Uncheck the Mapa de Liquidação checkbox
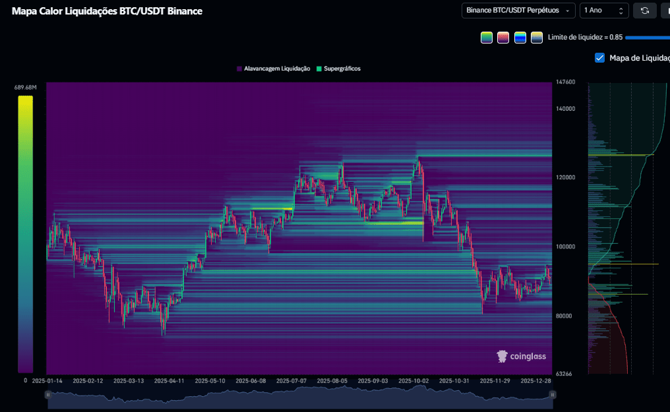 click(x=599, y=58)
